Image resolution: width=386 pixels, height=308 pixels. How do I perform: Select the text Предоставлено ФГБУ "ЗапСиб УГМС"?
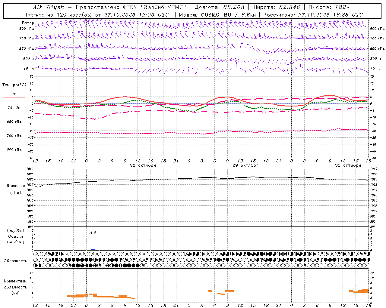click(131, 7)
